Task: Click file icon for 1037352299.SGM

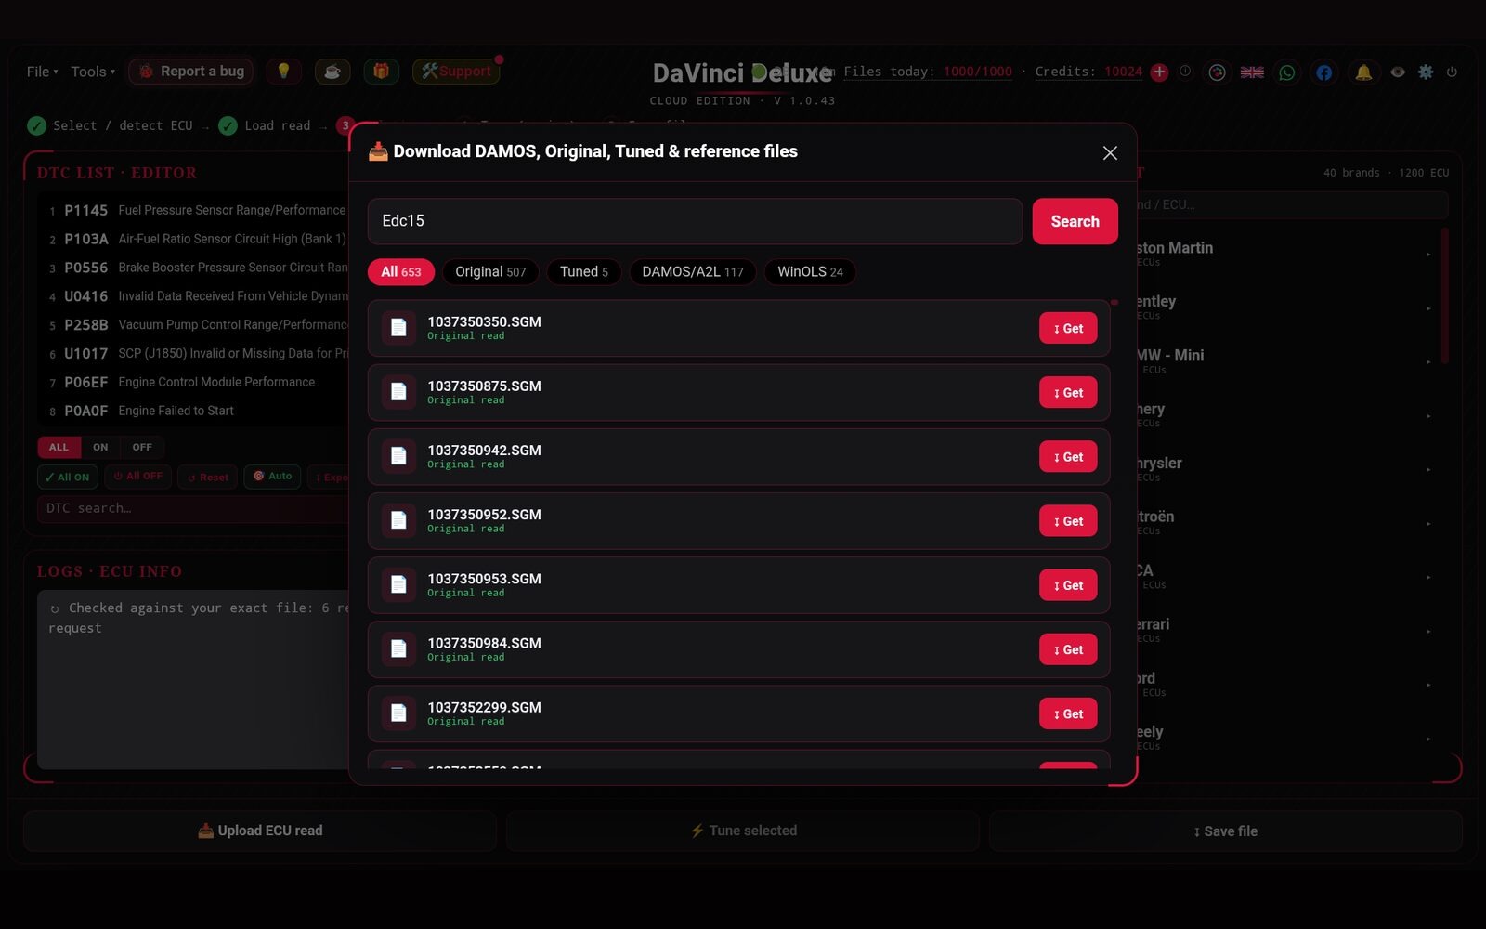Action: (x=398, y=713)
